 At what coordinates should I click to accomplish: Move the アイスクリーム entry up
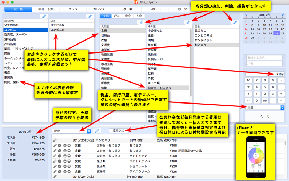(x=65, y=171)
